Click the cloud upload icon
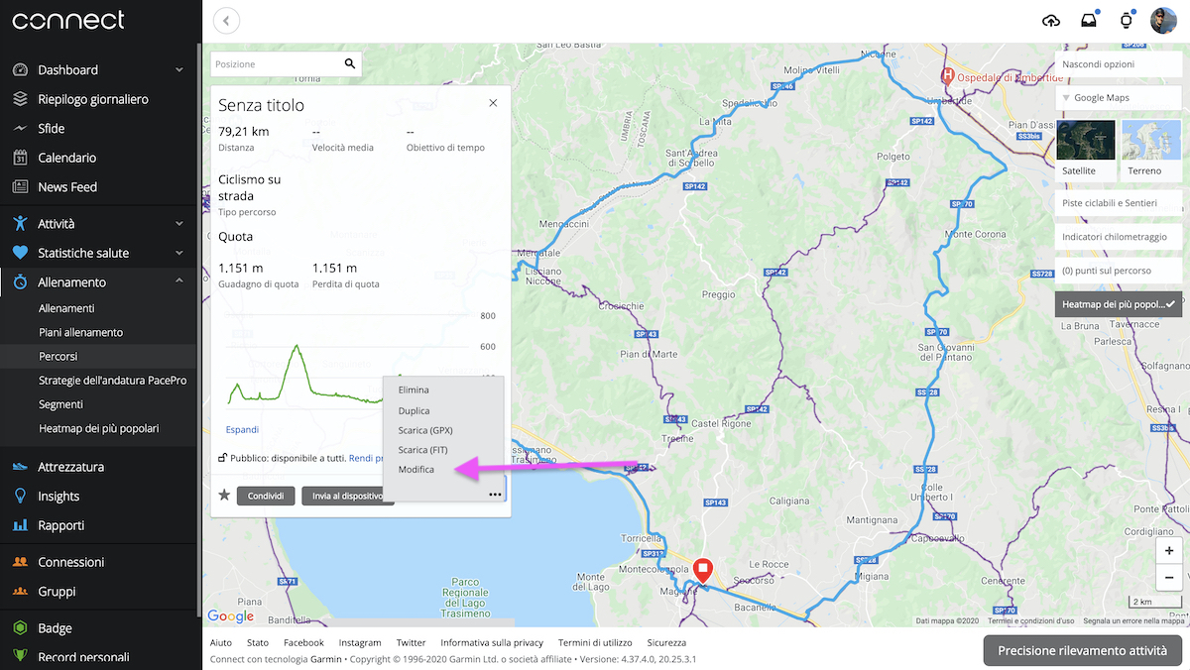1190x670 pixels. [x=1050, y=20]
